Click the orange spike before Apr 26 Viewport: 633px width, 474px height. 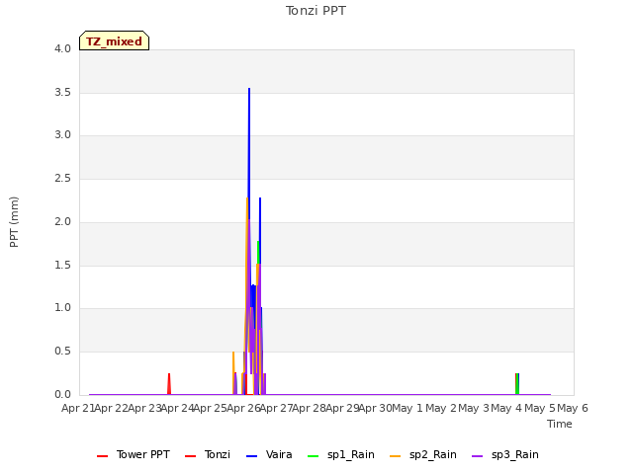[x=233, y=373]
